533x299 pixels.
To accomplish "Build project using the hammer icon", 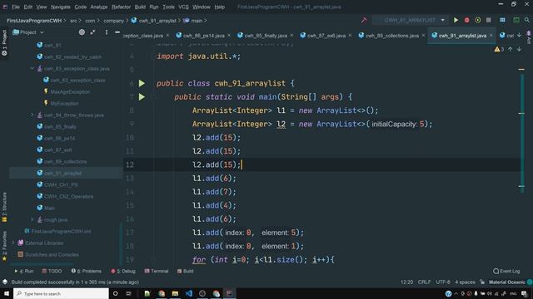I will coord(364,20).
